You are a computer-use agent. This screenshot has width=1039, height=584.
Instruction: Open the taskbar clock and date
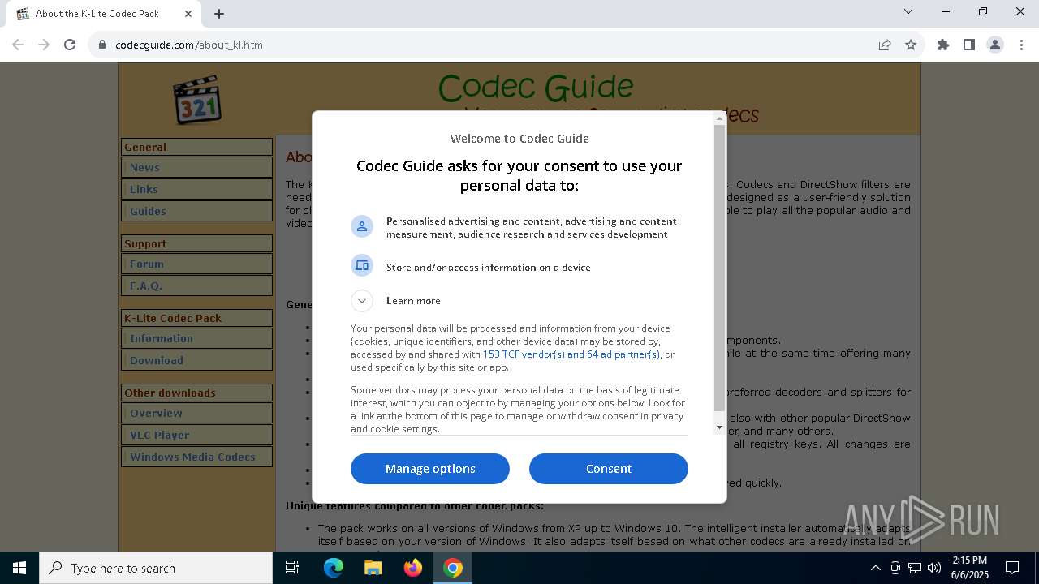pyautogui.click(x=969, y=568)
